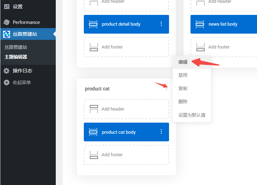Image resolution: width=257 pixels, height=185 pixels.
Task: Click the 丝路赞建站 logo icon
Action: 7,34
